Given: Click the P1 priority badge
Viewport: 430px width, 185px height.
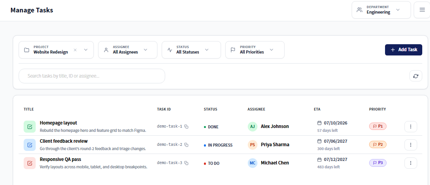Looking at the screenshot, I should pyautogui.click(x=378, y=126).
